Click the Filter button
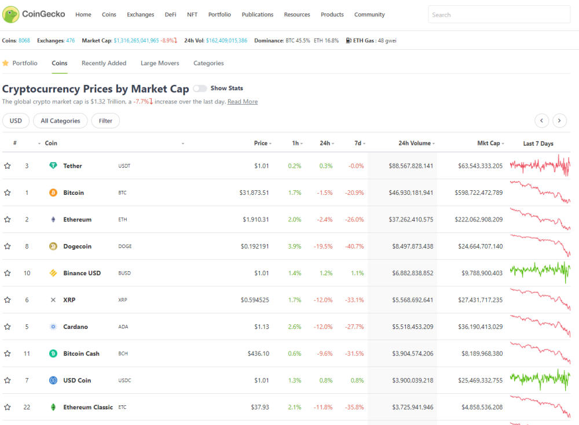The height and width of the screenshot is (425, 579). point(105,121)
